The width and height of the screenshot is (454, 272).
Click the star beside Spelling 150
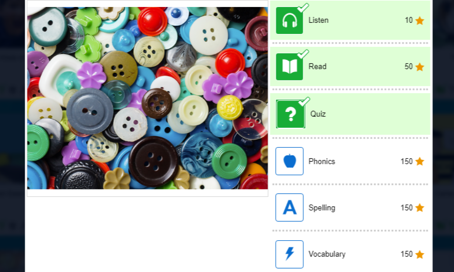419,208
